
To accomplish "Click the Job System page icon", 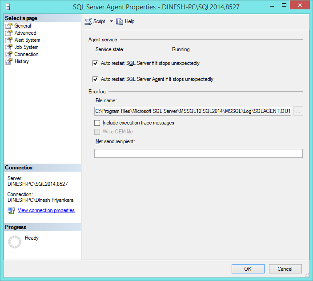I will coord(9,47).
